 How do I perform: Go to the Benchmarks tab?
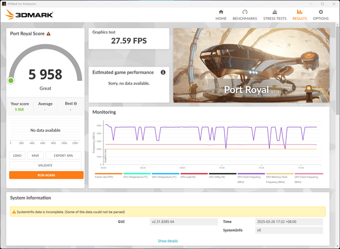click(245, 15)
